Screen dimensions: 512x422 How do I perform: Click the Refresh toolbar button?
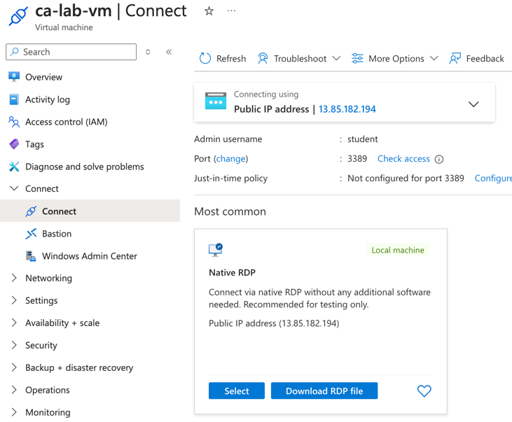[x=223, y=59]
